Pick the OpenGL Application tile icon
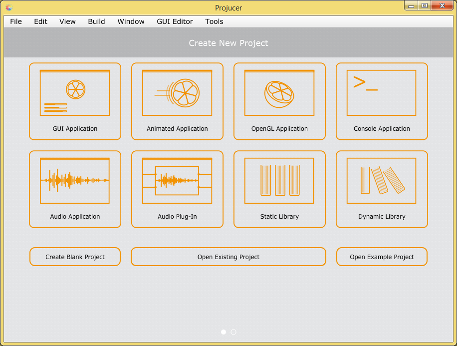Viewport: 457px width, 346px height. [279, 93]
